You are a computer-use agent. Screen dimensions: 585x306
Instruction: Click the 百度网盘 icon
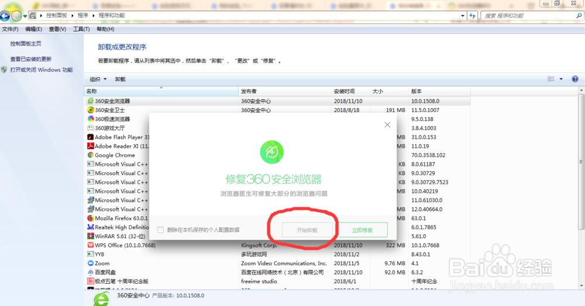(x=90, y=272)
